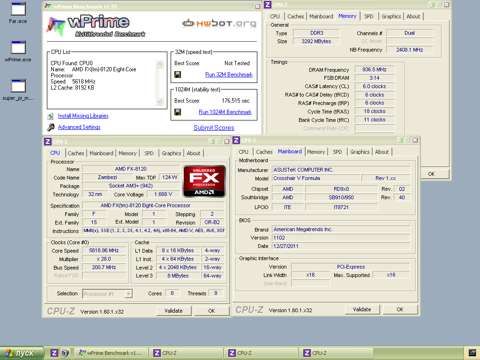
Task: Click OK in Mainboard window
Action: 400,309
